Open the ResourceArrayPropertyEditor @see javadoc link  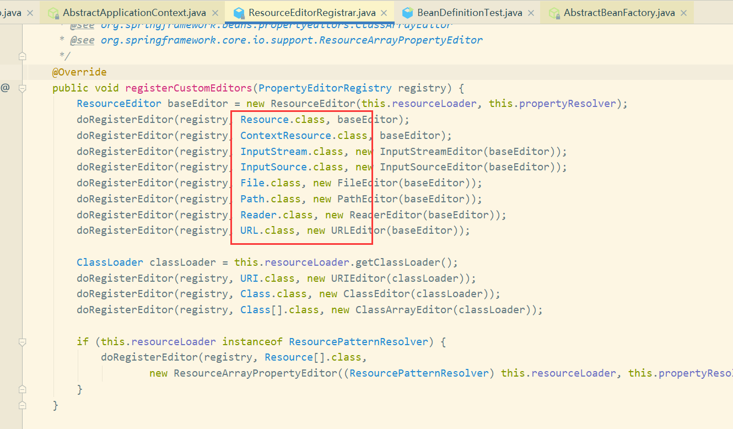[292, 40]
